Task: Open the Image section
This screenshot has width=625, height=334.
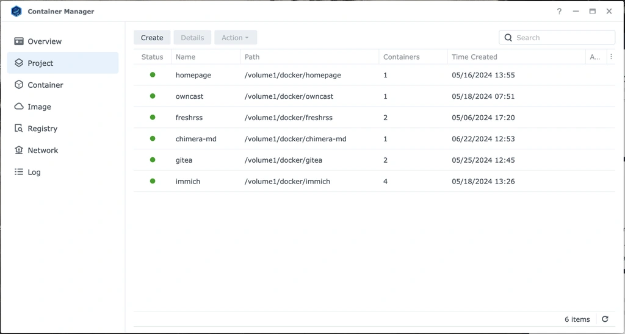Action: coord(63,106)
